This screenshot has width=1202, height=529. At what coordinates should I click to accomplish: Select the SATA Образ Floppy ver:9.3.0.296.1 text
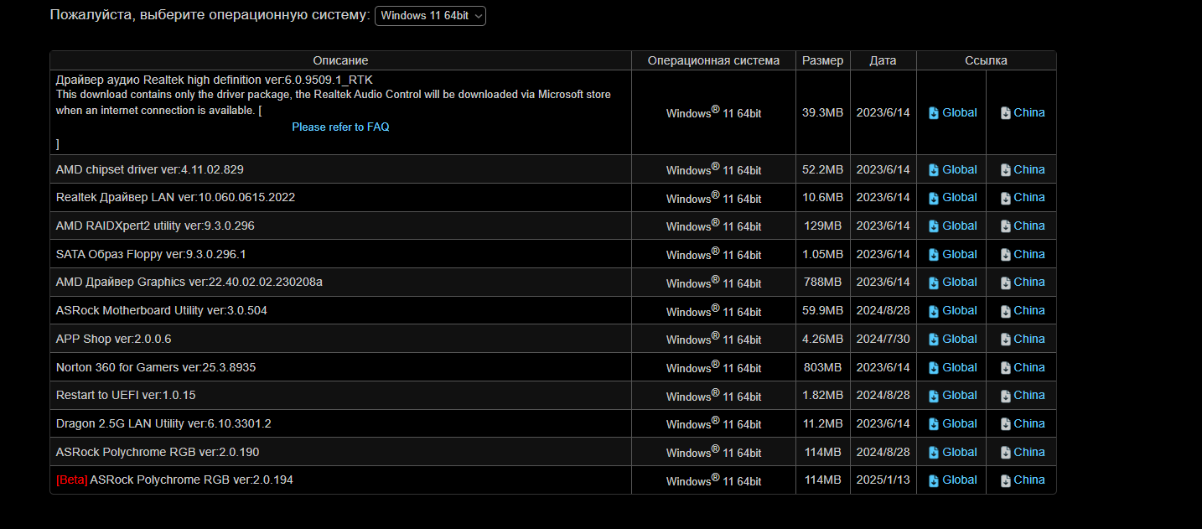[x=151, y=254]
